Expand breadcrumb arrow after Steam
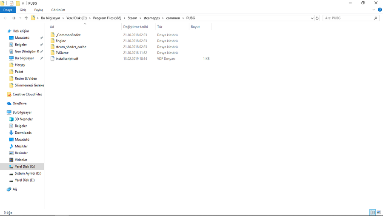This screenshot has height=216, width=383. pyautogui.click(x=140, y=18)
